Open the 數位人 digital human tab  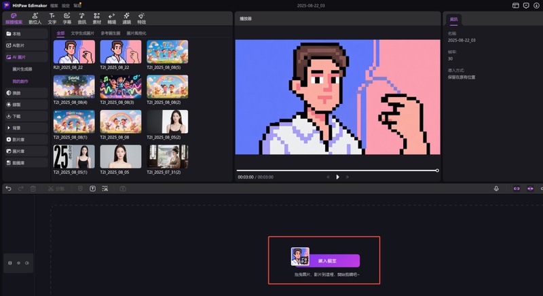point(35,19)
